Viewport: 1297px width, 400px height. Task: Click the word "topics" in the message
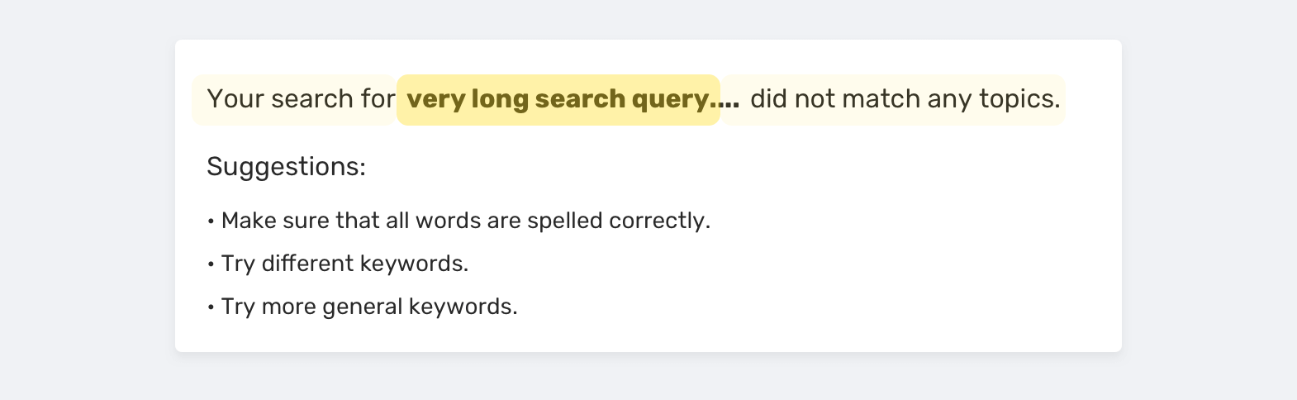click(1016, 99)
